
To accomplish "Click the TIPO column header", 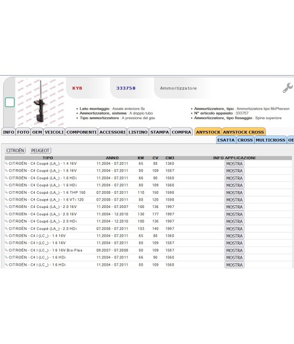I will tap(48, 158).
